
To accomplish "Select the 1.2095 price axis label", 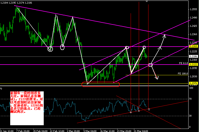I will click(194, 68).
